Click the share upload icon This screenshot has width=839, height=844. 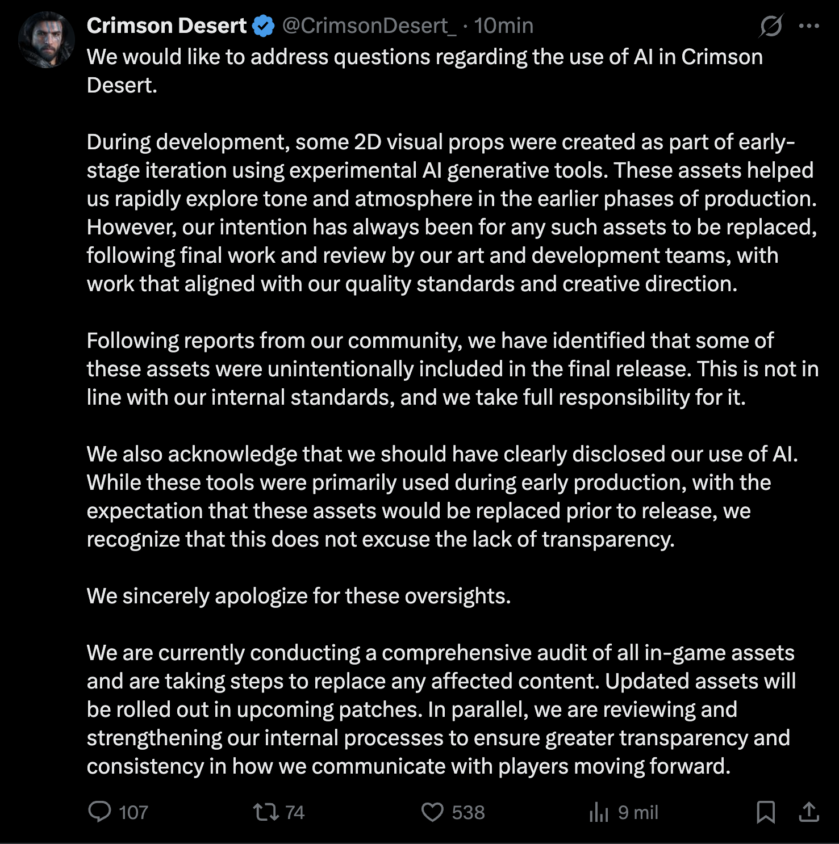click(809, 812)
